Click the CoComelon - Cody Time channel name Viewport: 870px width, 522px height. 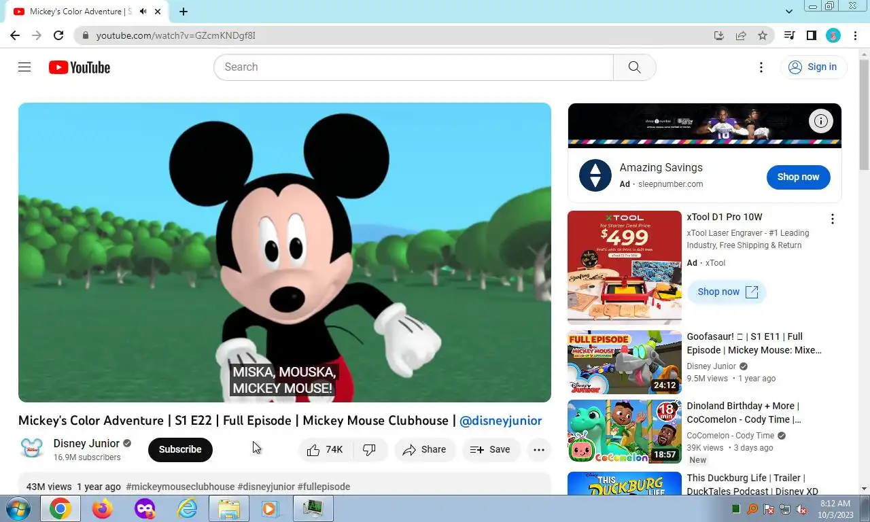point(731,436)
